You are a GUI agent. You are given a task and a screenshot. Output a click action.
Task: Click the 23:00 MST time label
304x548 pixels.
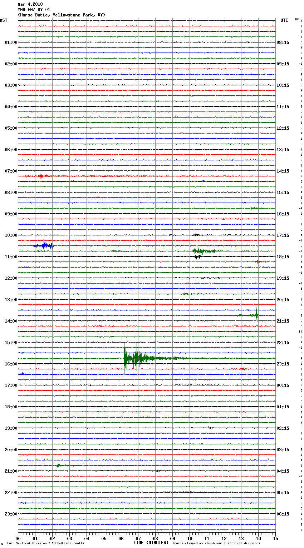[x=11, y=514]
